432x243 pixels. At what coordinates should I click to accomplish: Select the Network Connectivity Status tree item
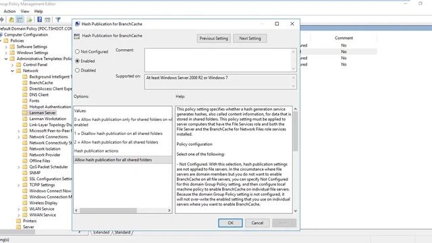[51, 142]
